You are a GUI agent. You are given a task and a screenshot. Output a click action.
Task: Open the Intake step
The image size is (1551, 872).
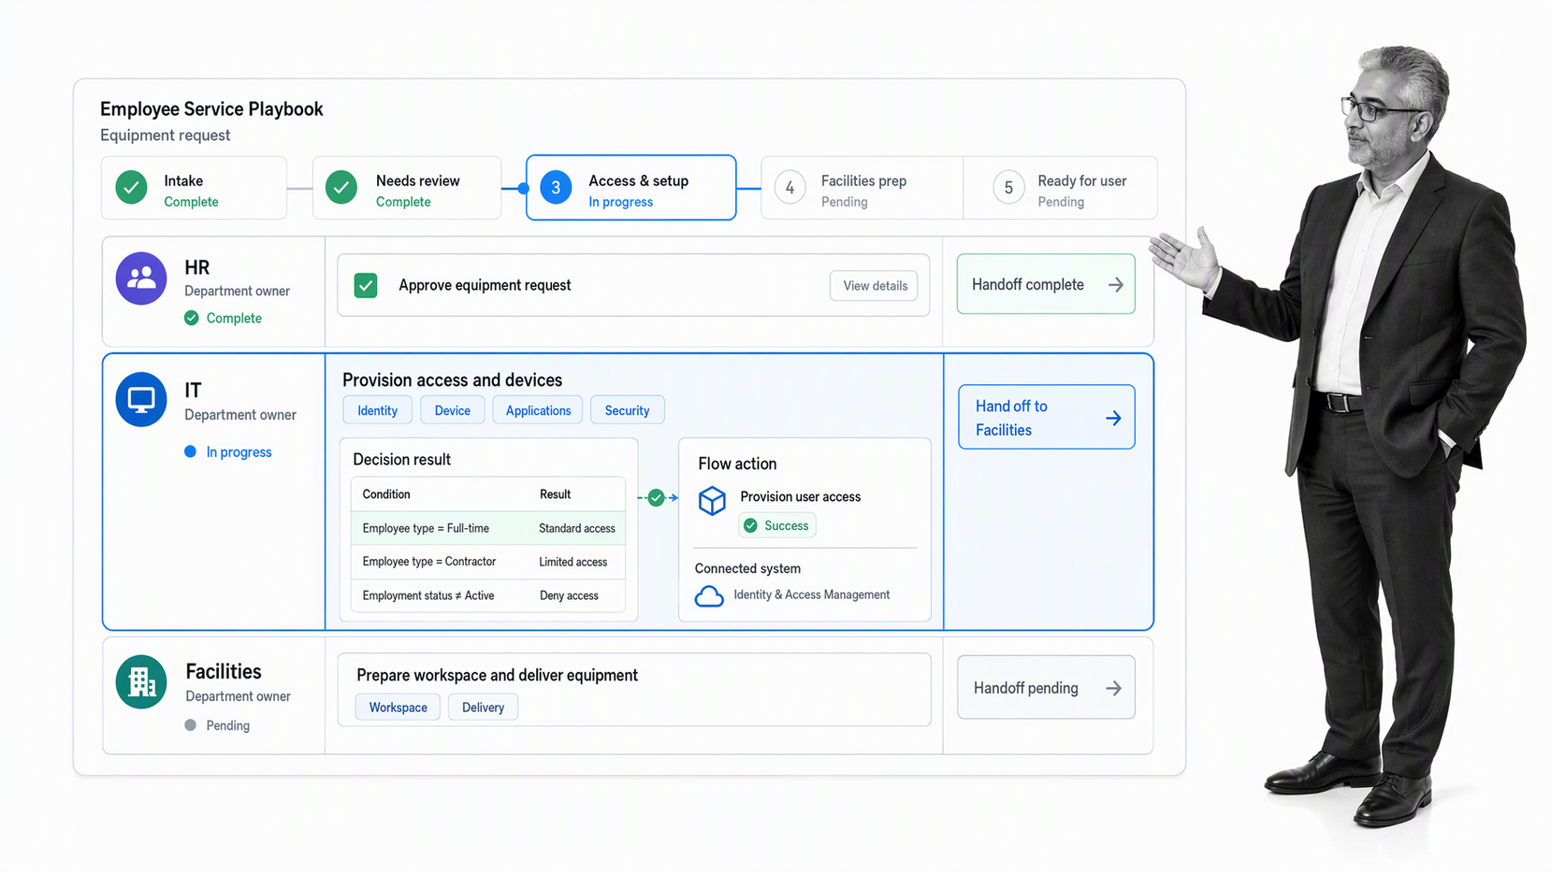pyautogui.click(x=194, y=188)
